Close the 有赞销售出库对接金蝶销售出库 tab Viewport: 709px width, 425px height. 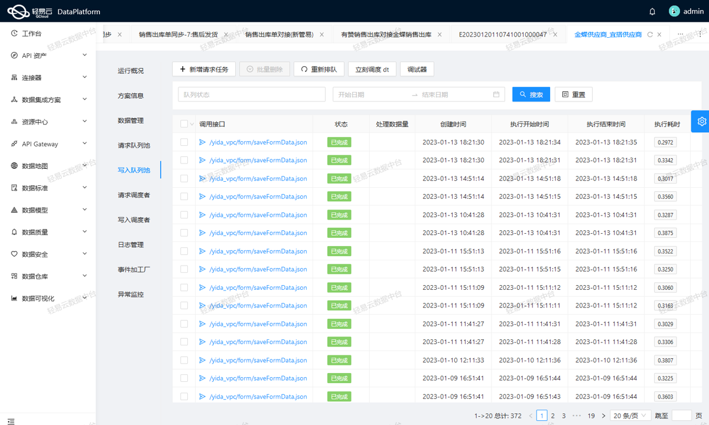(x=440, y=35)
